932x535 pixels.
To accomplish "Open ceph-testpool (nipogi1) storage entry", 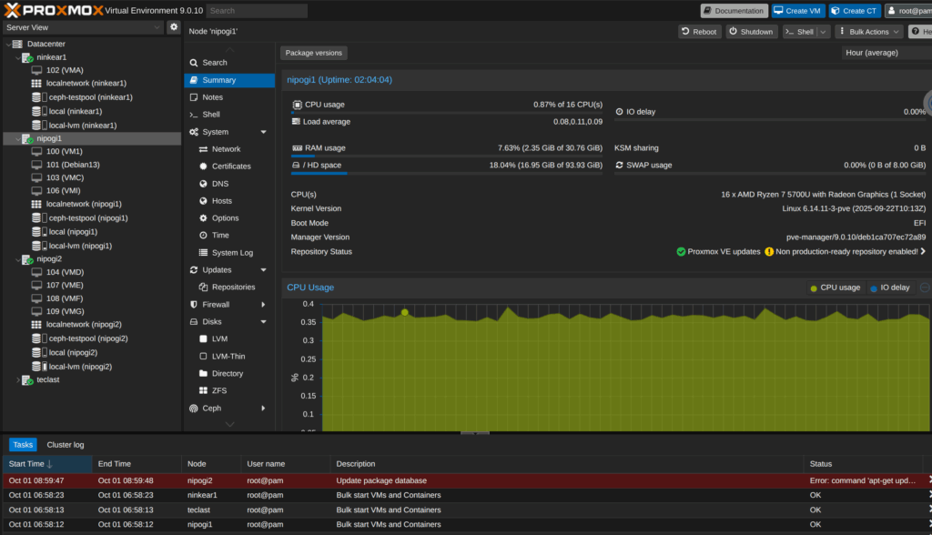I will (86, 218).
